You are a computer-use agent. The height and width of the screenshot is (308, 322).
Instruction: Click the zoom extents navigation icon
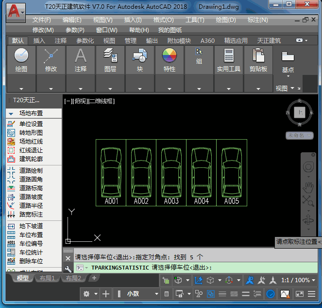(x=308, y=201)
